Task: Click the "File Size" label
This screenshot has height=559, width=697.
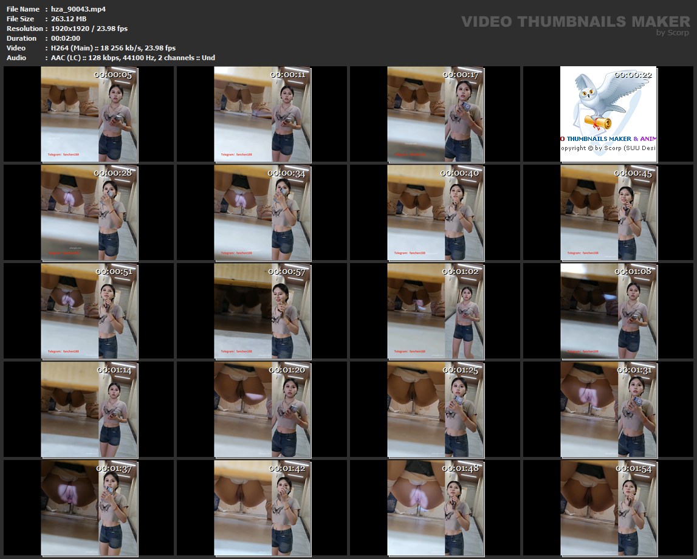Action: coord(20,19)
